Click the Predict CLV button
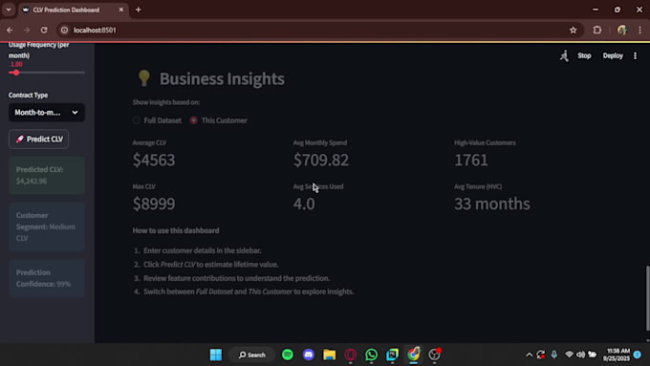The image size is (650, 366). tap(38, 140)
